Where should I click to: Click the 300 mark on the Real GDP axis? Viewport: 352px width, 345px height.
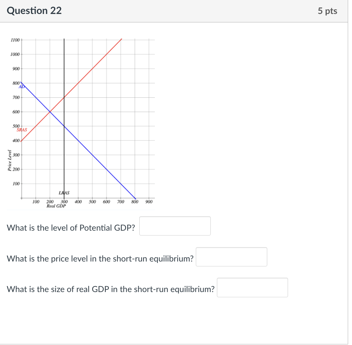[x=64, y=201]
